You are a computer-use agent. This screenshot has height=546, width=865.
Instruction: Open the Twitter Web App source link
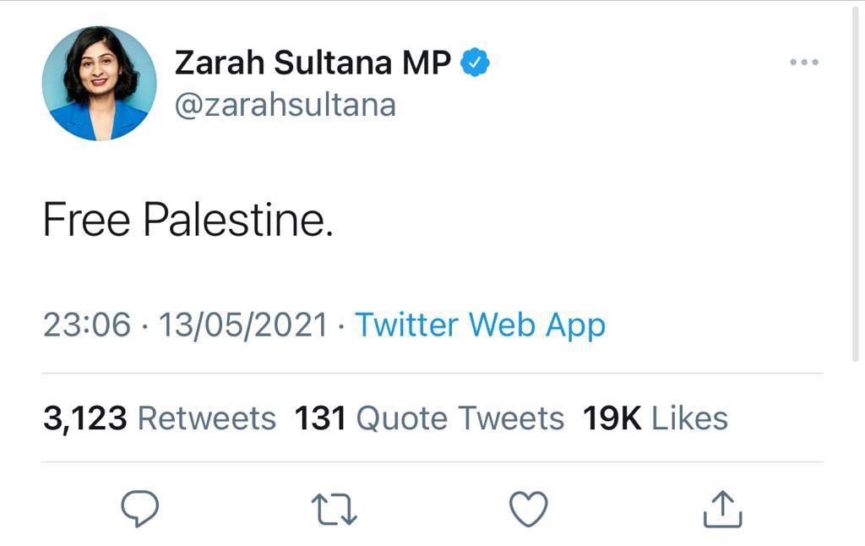pos(480,325)
